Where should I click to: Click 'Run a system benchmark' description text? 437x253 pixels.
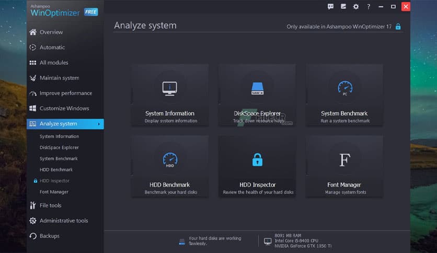[x=345, y=121]
